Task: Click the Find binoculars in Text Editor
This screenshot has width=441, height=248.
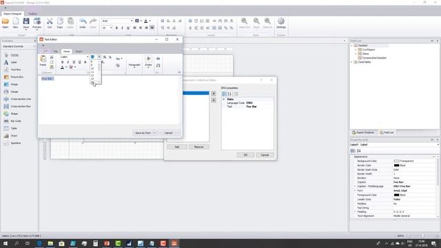Action: click(158, 59)
